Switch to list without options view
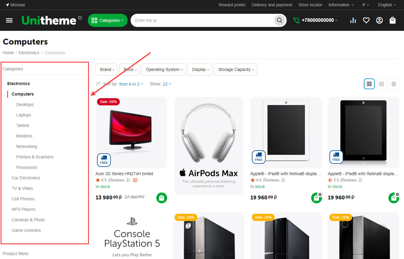 (x=394, y=84)
